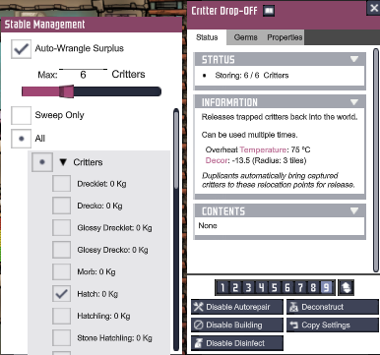Switch to the Status tab
380x355 pixels.
(x=207, y=37)
